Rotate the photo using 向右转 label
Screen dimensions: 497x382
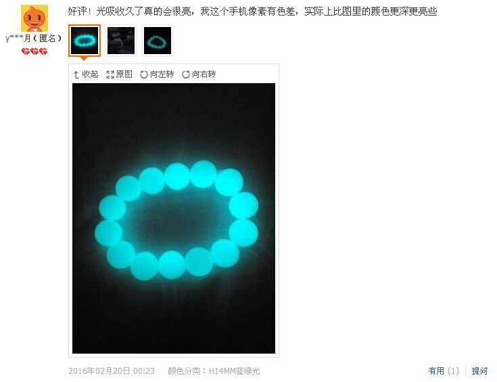(204, 74)
